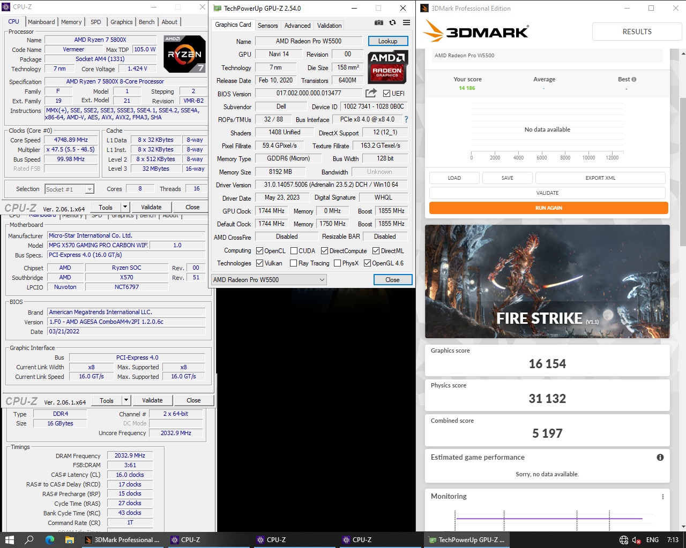
Task: Click the Bus Interface question mark icon
Action: tap(406, 119)
